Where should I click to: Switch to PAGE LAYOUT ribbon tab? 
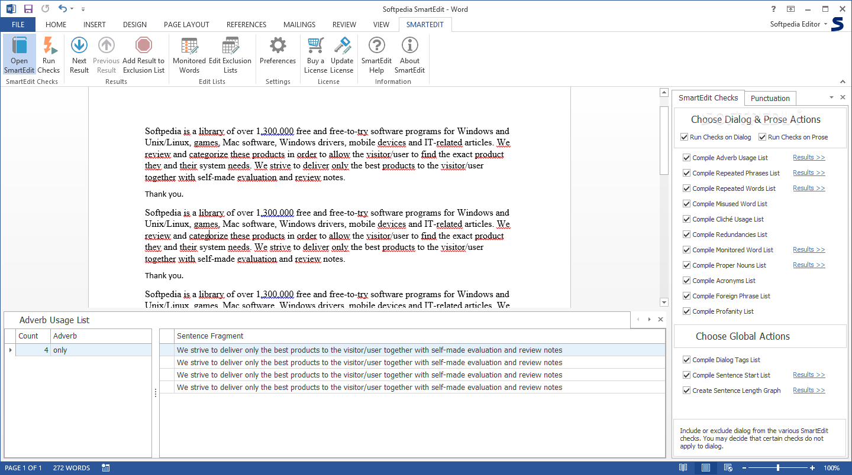click(186, 25)
